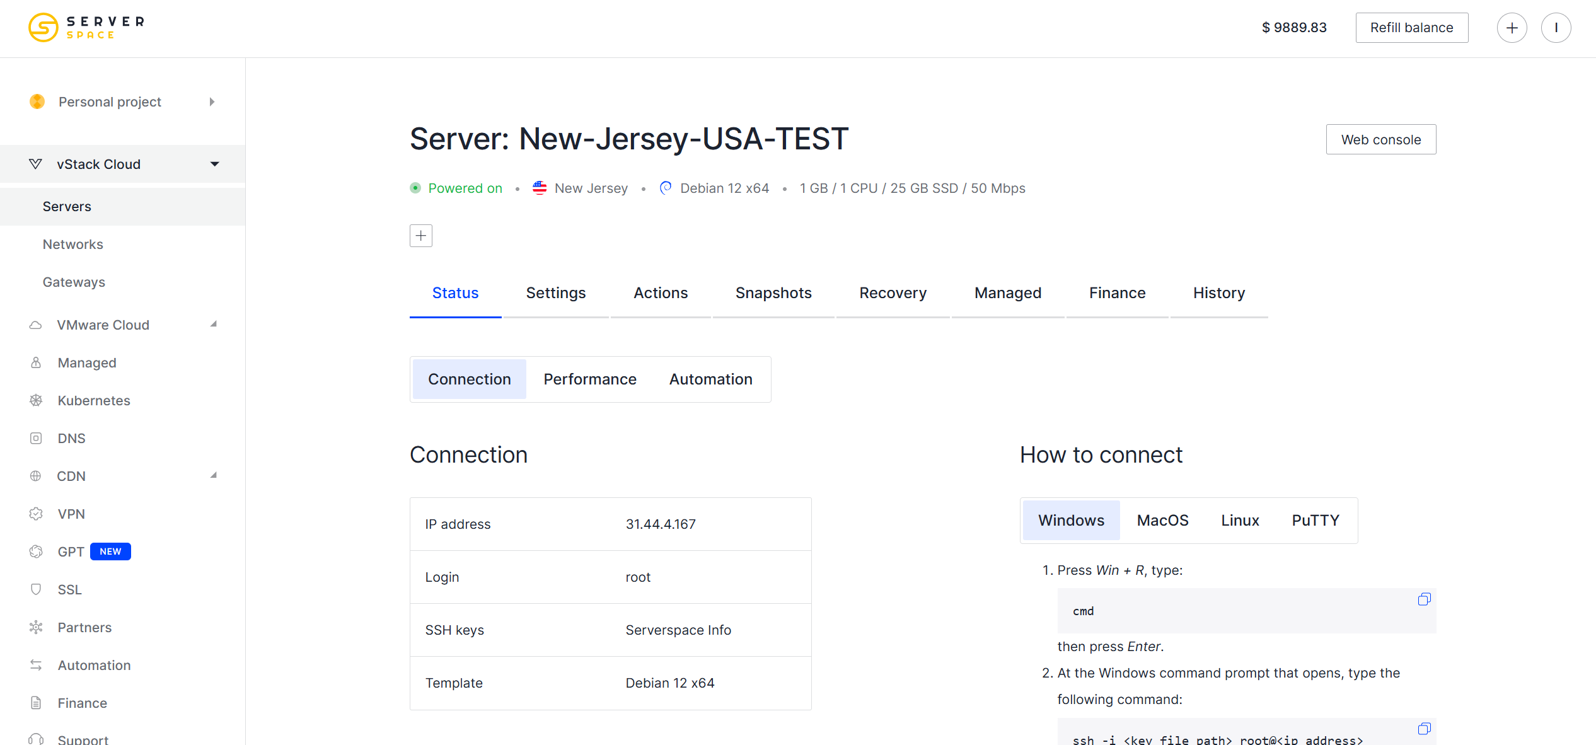This screenshot has height=745, width=1596.
Task: Open the Settings tab
Action: pyautogui.click(x=556, y=293)
